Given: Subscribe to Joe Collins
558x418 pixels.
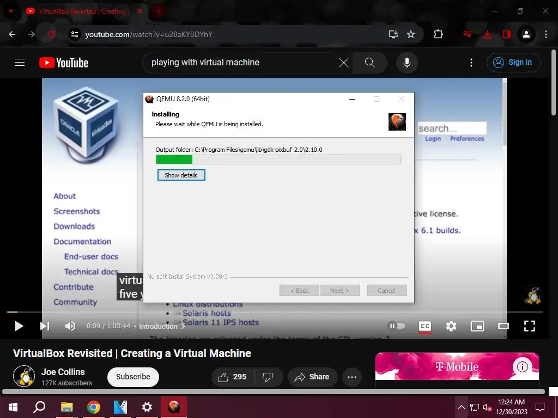Looking at the screenshot, I should (133, 377).
